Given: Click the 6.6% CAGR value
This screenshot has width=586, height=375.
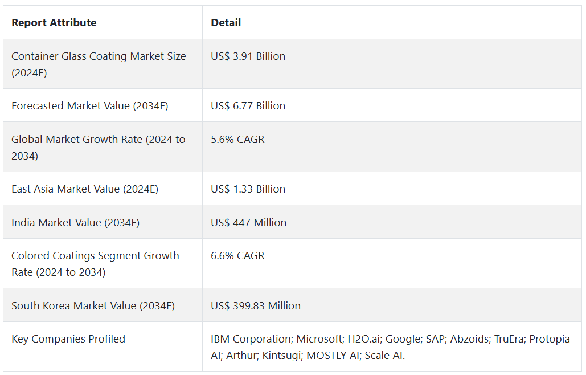Looking at the screenshot, I should point(237,256).
